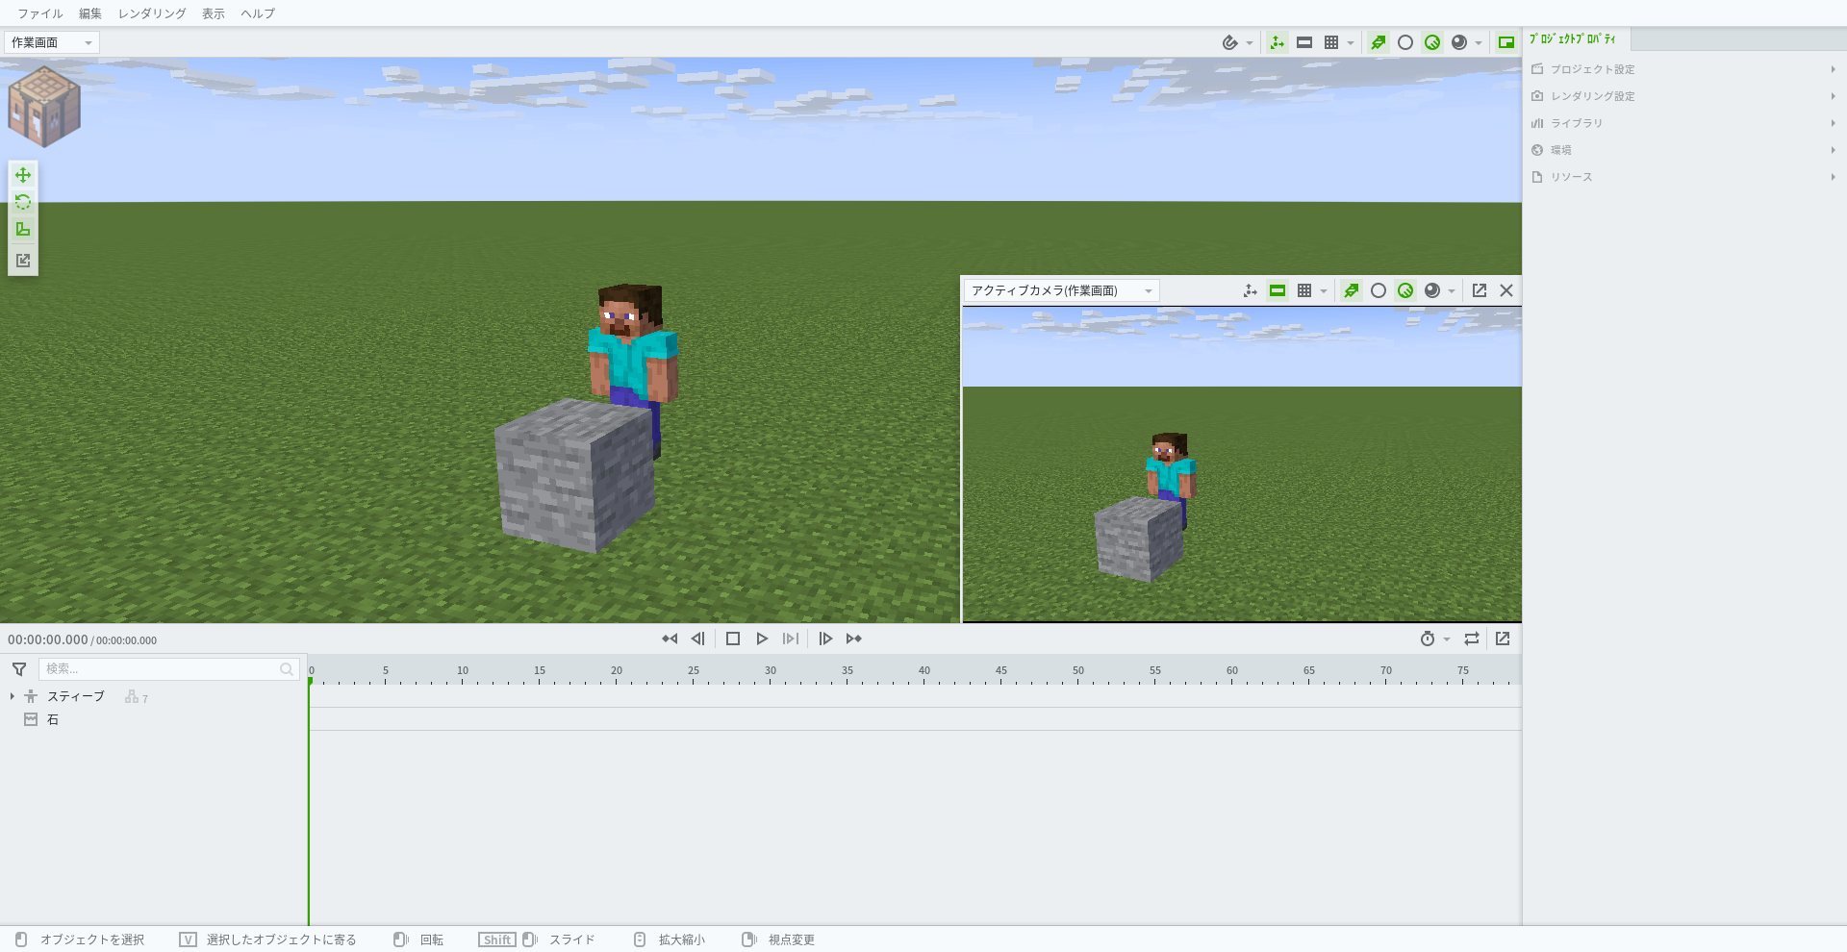Open the ヘルプ menu
The height and width of the screenshot is (952, 1847).
257,13
